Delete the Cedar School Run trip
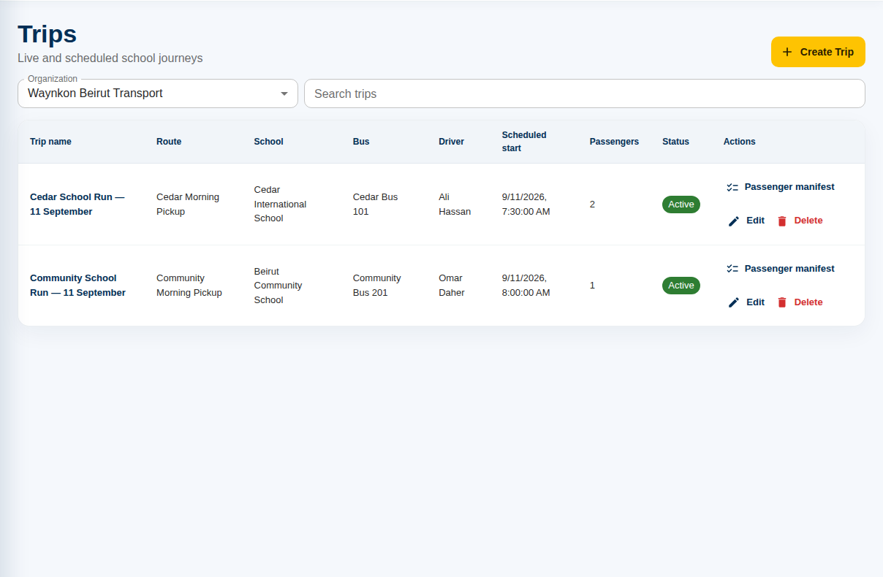Viewport: 883px width, 577px height. [800, 221]
